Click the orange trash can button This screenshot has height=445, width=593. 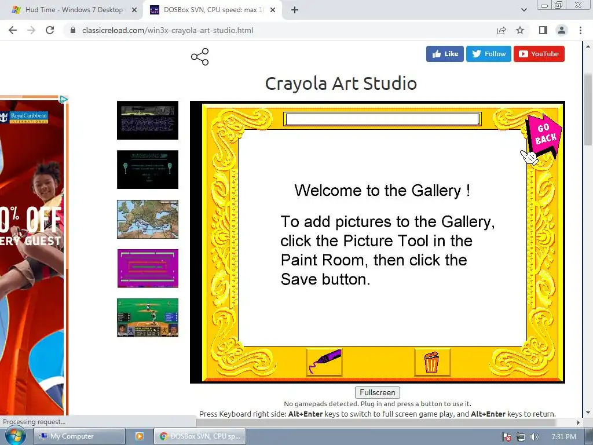432,362
